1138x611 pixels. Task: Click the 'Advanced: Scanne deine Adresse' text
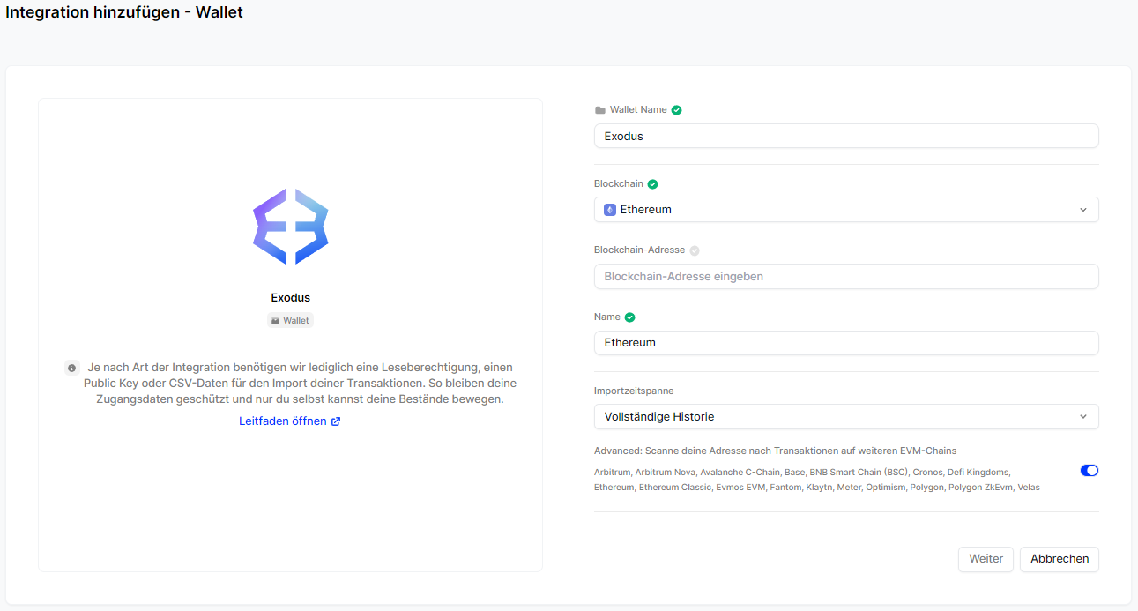pyautogui.click(x=775, y=451)
